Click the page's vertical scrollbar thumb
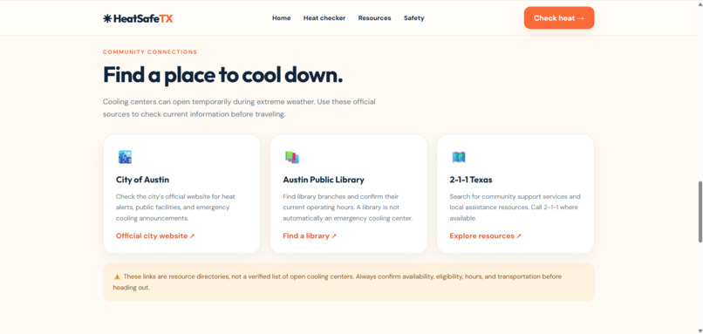The width and height of the screenshot is (703, 334). (700, 212)
